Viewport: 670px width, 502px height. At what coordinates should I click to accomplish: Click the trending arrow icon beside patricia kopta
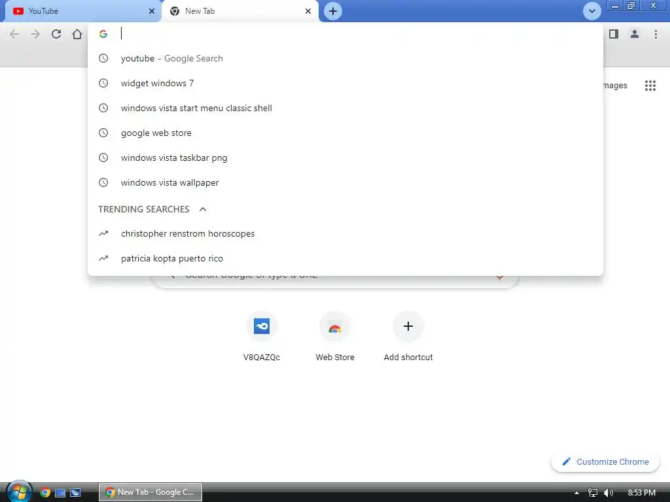click(x=103, y=258)
